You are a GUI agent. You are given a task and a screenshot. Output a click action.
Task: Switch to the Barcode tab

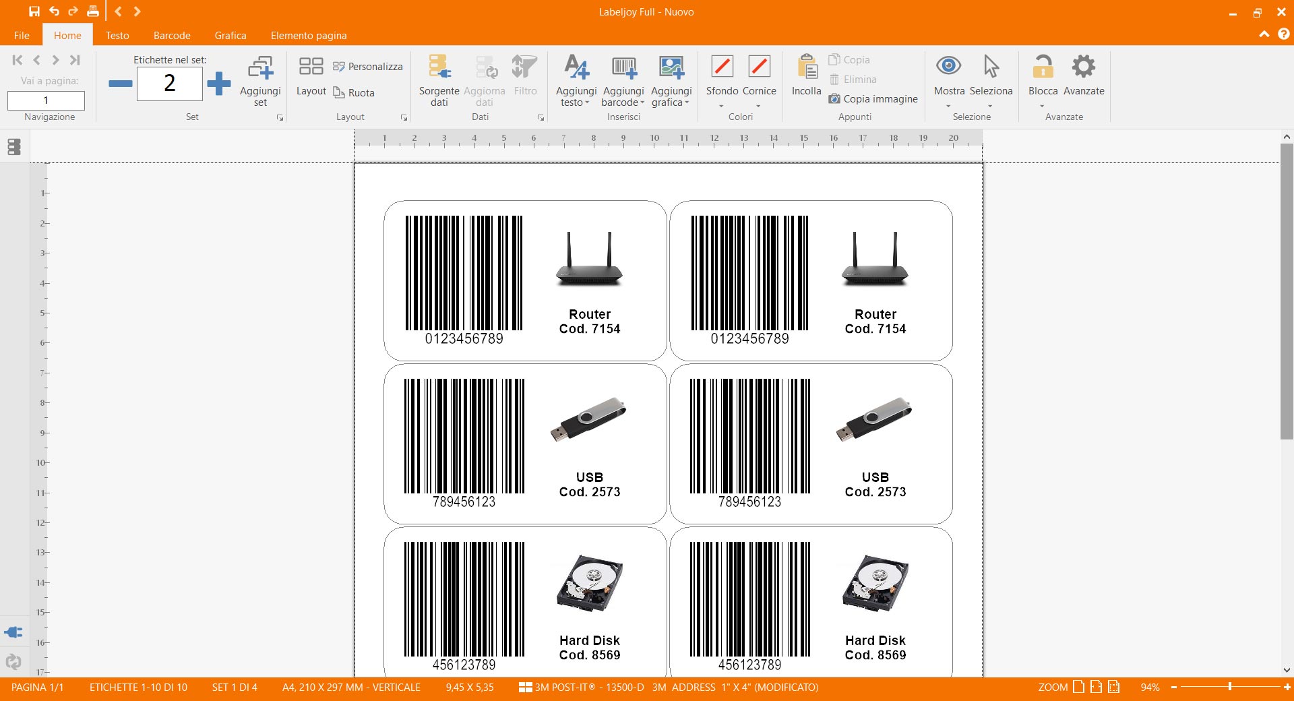click(x=172, y=35)
